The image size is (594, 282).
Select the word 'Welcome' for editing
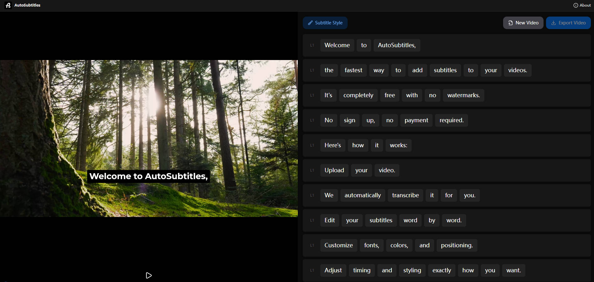click(337, 45)
